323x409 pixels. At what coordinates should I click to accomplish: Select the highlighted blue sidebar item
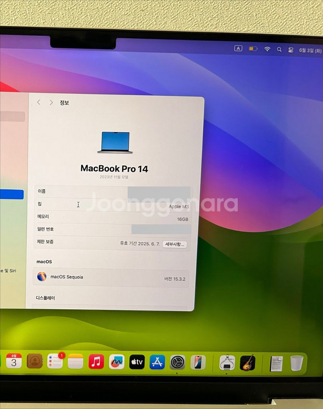(12, 195)
